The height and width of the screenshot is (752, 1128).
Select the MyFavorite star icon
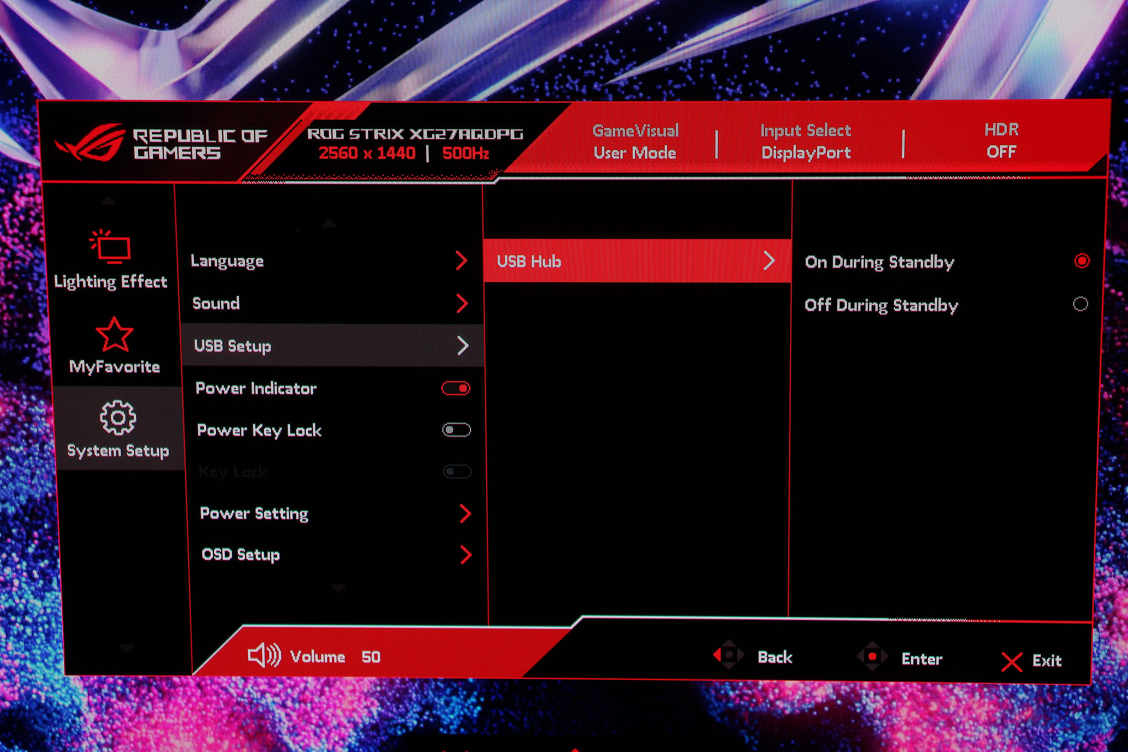[x=114, y=335]
